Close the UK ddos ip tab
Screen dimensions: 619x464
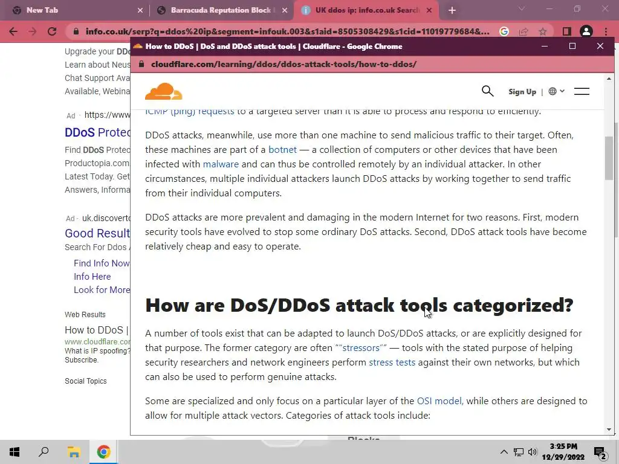pos(429,11)
